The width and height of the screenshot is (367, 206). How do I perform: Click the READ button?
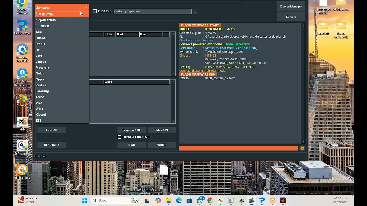[131, 145]
